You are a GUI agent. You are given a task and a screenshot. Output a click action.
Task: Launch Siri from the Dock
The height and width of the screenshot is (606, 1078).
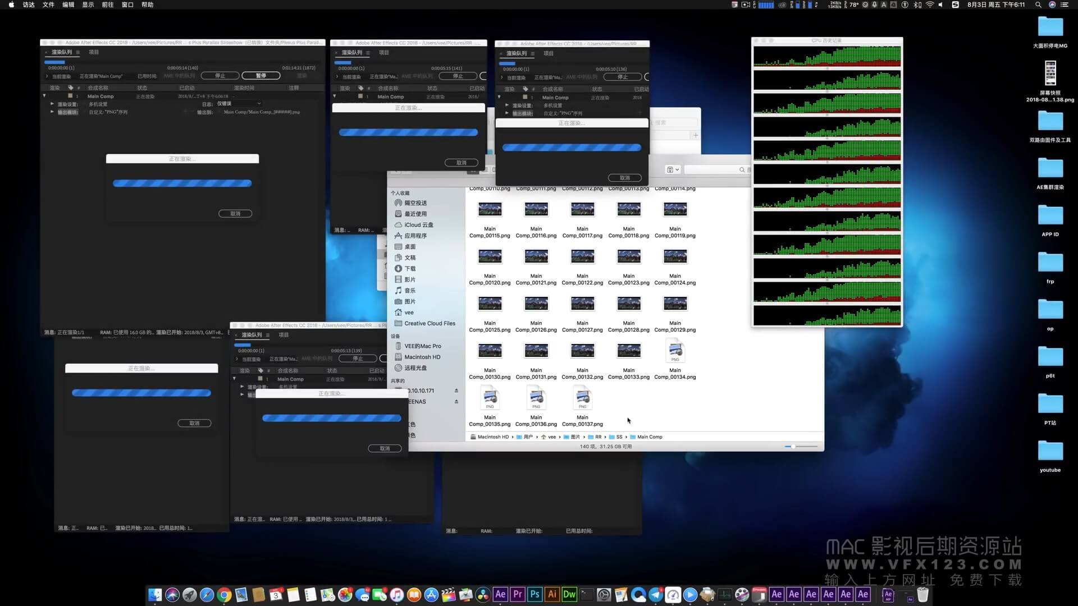tap(172, 595)
